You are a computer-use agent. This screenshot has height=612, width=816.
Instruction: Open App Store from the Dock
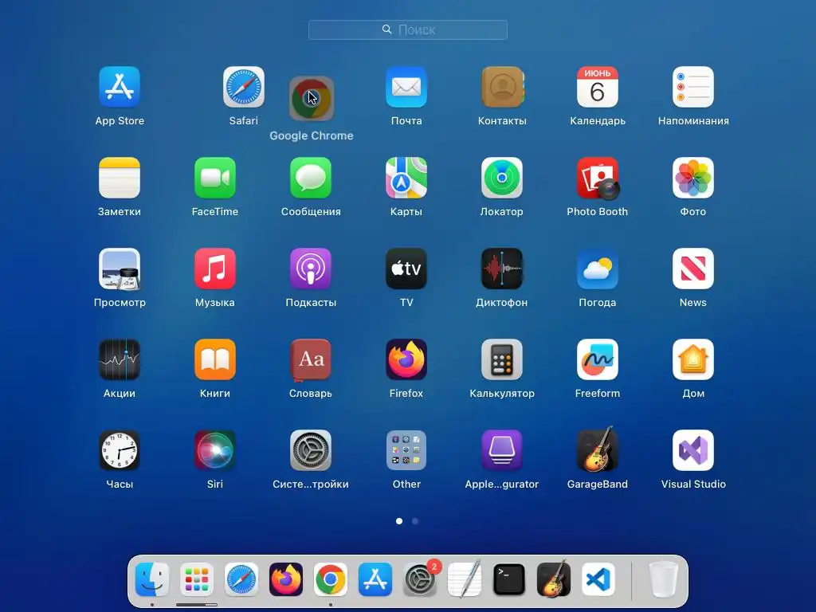point(375,579)
